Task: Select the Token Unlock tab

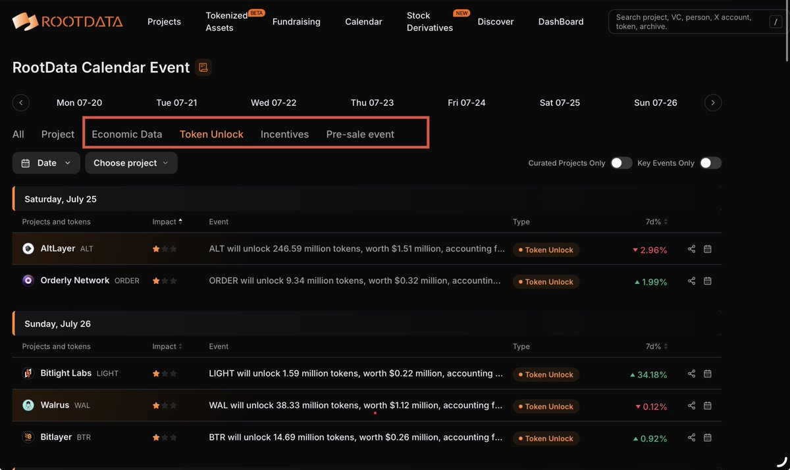Action: [x=211, y=134]
